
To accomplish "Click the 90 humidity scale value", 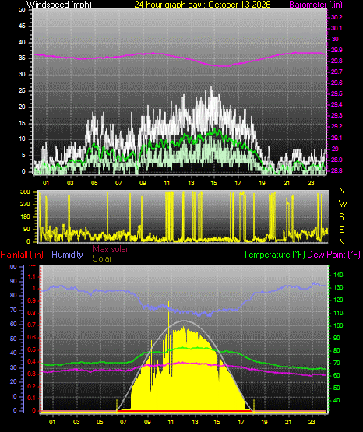I will (13, 281).
